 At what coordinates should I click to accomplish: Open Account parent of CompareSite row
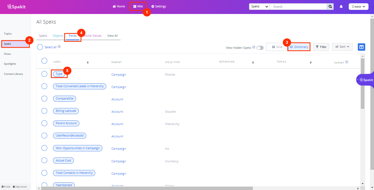(x=117, y=99)
